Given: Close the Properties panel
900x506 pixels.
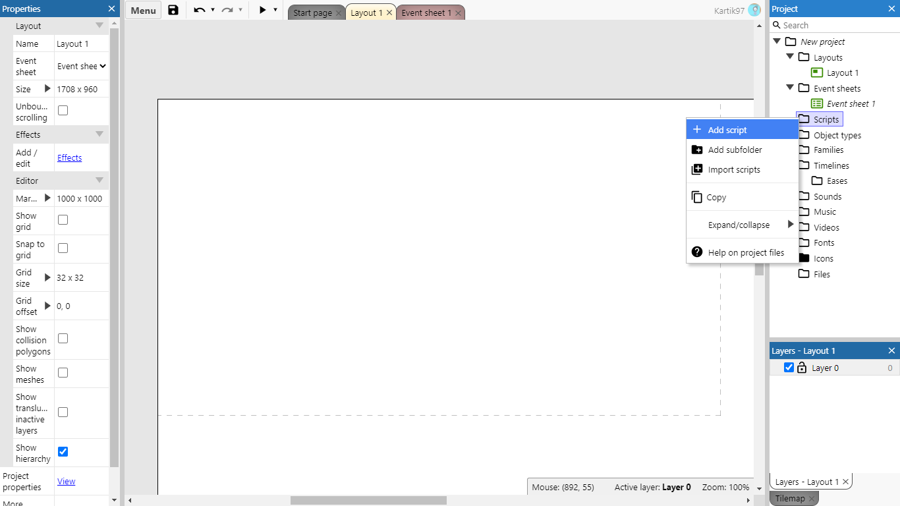Looking at the screenshot, I should (x=111, y=9).
